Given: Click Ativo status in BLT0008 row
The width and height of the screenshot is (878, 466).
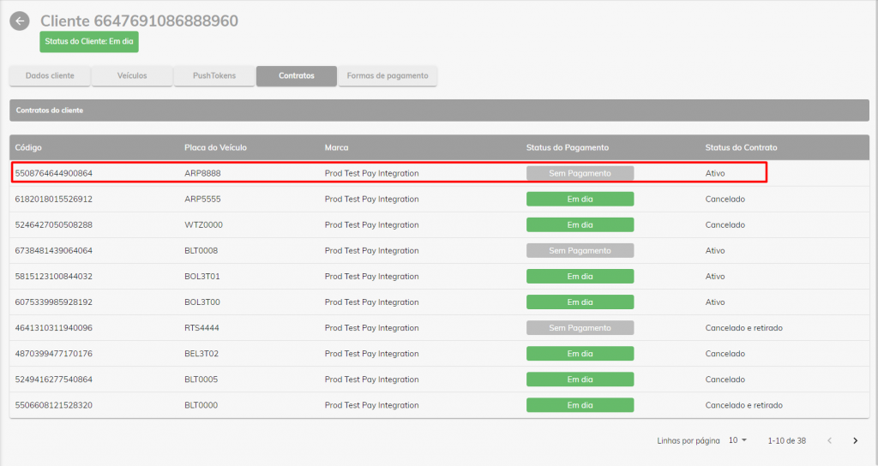Looking at the screenshot, I should point(715,251).
